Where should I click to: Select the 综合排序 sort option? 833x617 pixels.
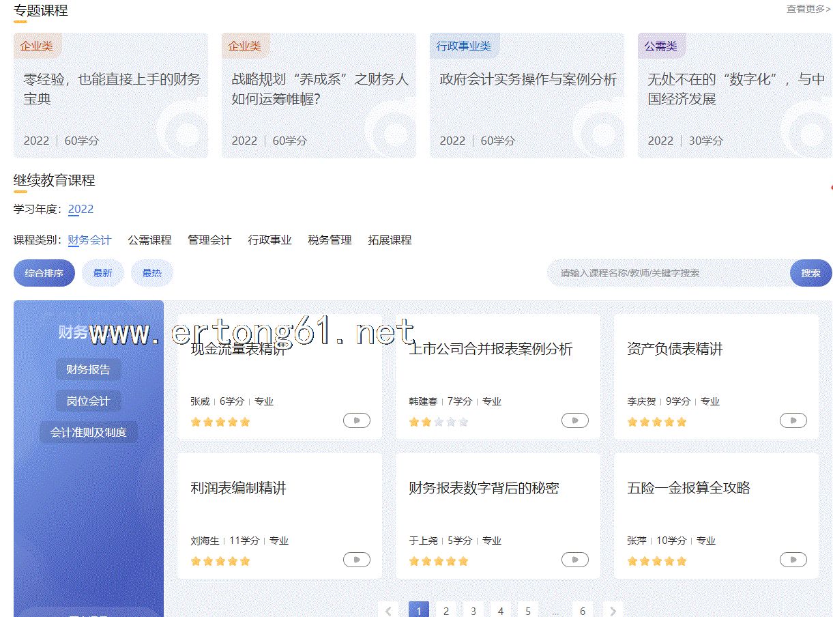click(44, 273)
